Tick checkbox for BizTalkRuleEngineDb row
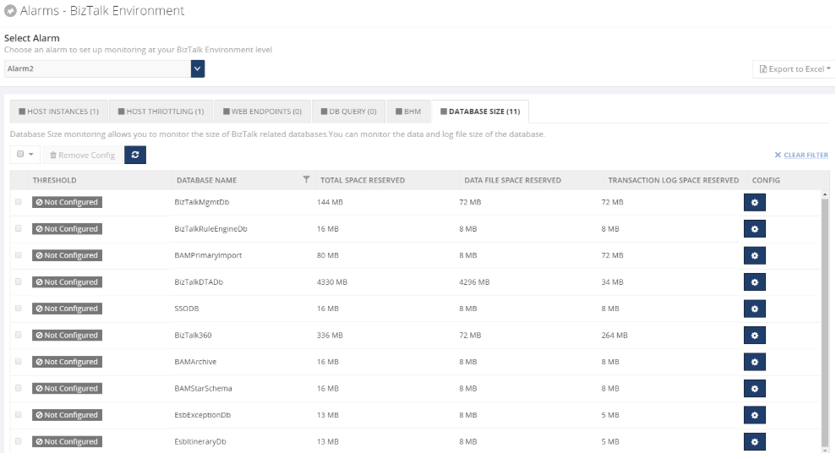The image size is (836, 459). pos(19,229)
